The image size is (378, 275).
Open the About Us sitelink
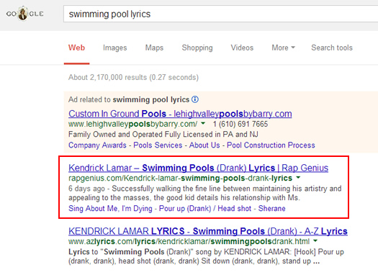click(x=204, y=145)
